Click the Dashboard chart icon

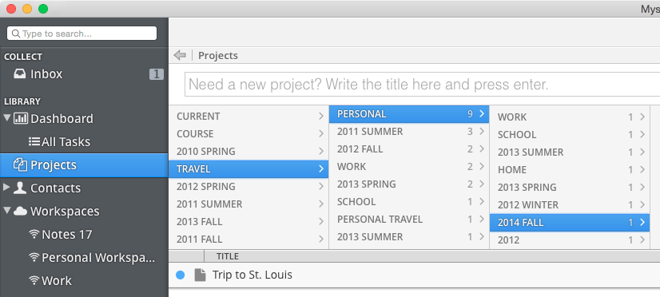click(x=21, y=118)
